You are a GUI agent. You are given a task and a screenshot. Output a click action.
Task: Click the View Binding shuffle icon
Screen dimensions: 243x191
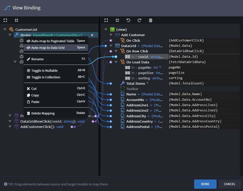[x=7, y=8]
